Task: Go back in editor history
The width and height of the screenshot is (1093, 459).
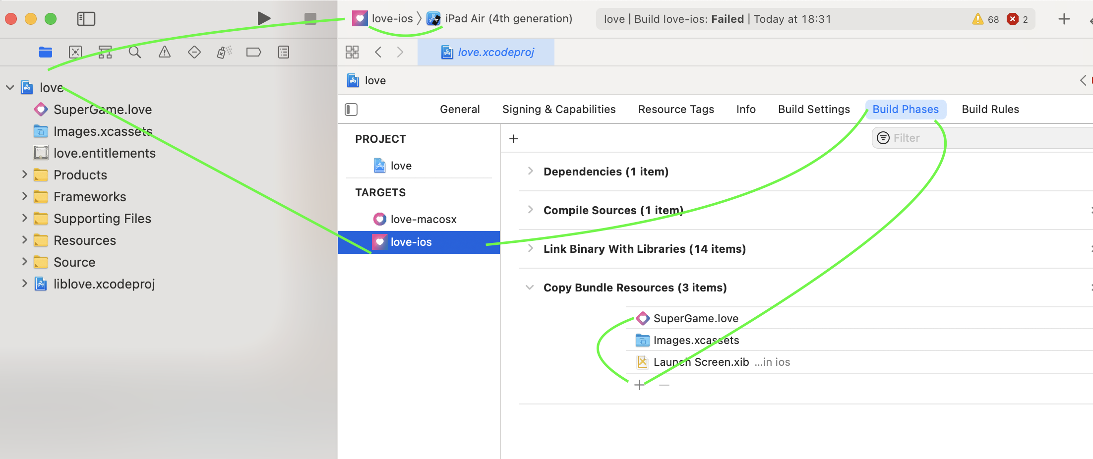Action: pos(378,52)
